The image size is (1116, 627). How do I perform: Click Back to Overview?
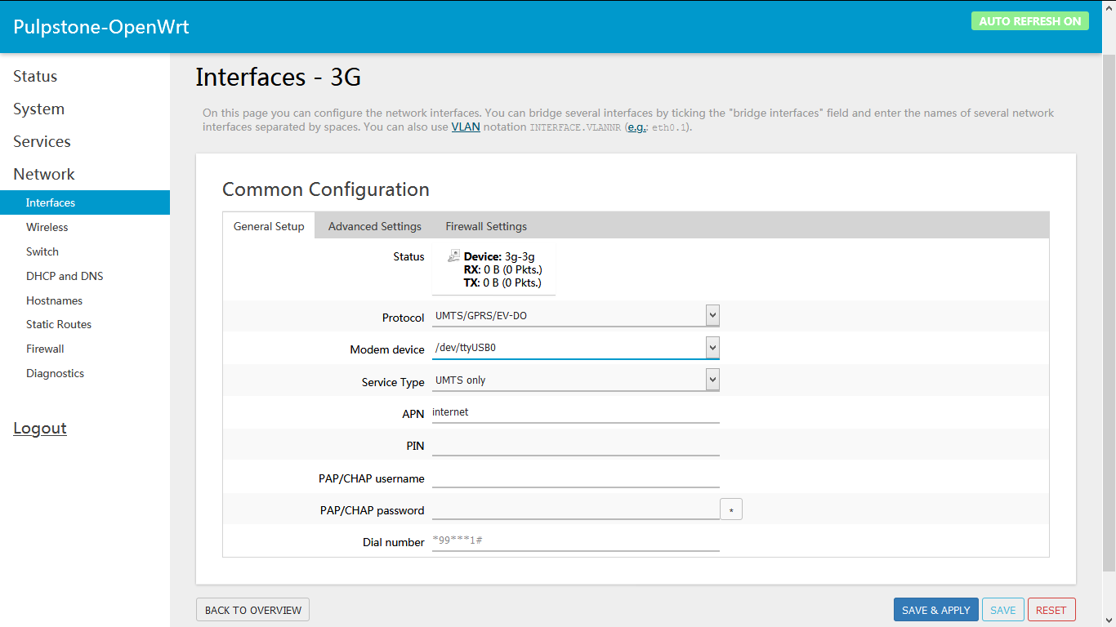pyautogui.click(x=252, y=609)
